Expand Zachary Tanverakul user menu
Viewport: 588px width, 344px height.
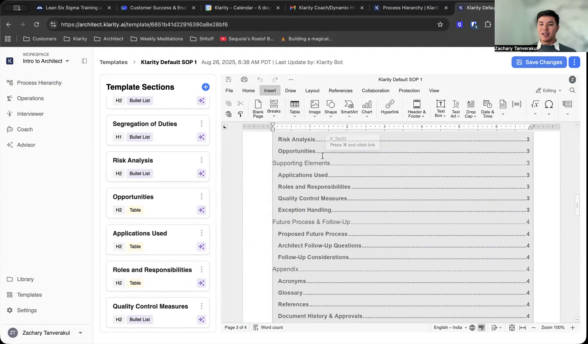(x=80, y=333)
